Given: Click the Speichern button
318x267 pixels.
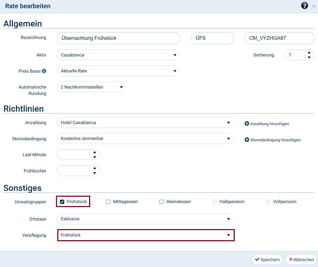Looking at the screenshot, I should pos(267,260).
